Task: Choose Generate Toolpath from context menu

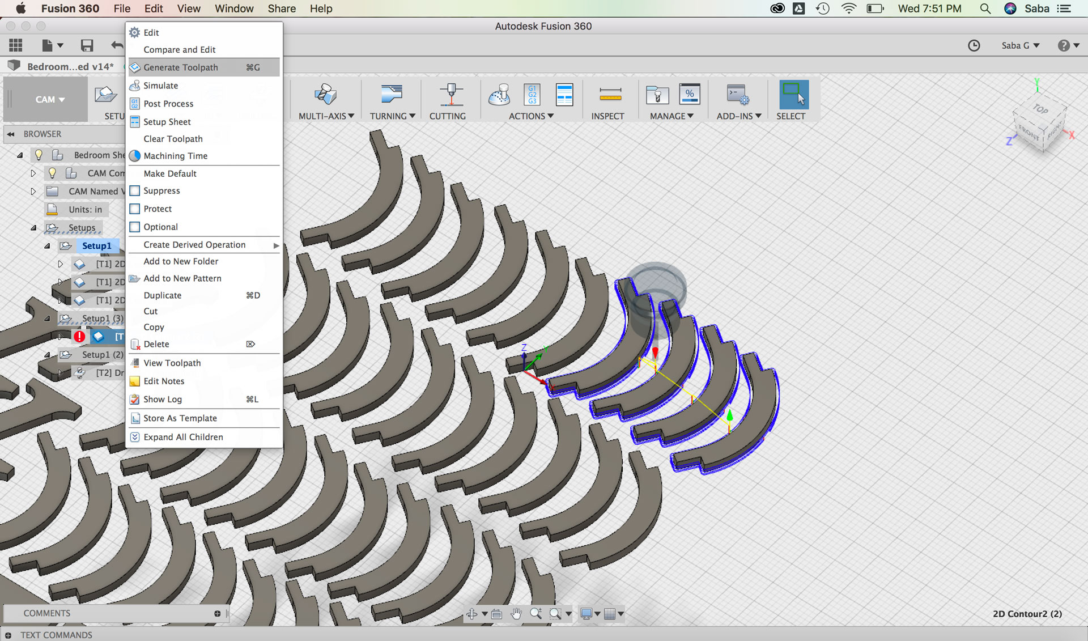Action: pos(181,67)
